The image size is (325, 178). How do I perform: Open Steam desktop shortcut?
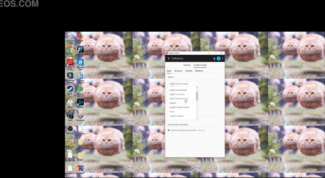[x=70, y=89]
